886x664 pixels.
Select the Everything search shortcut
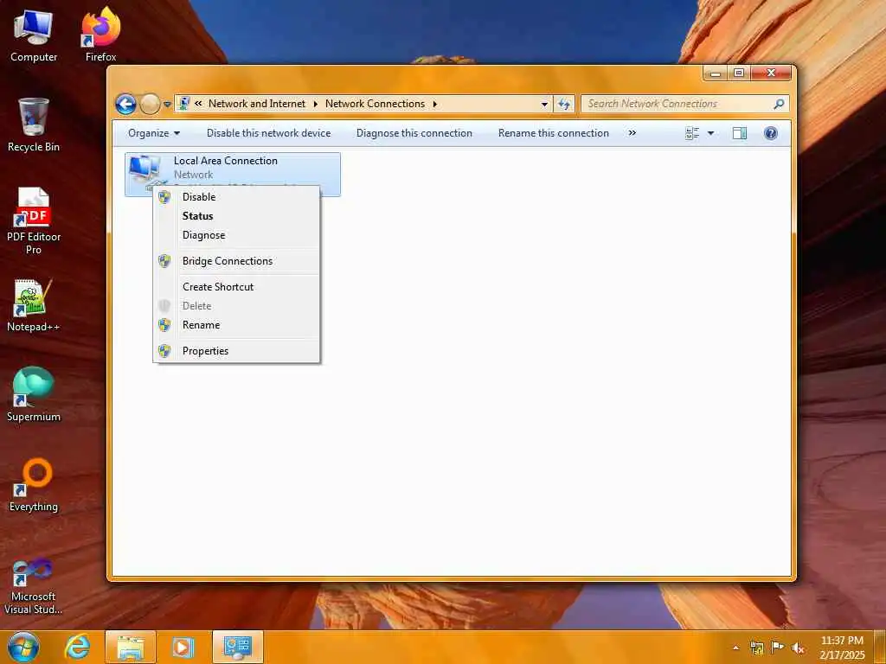34,485
